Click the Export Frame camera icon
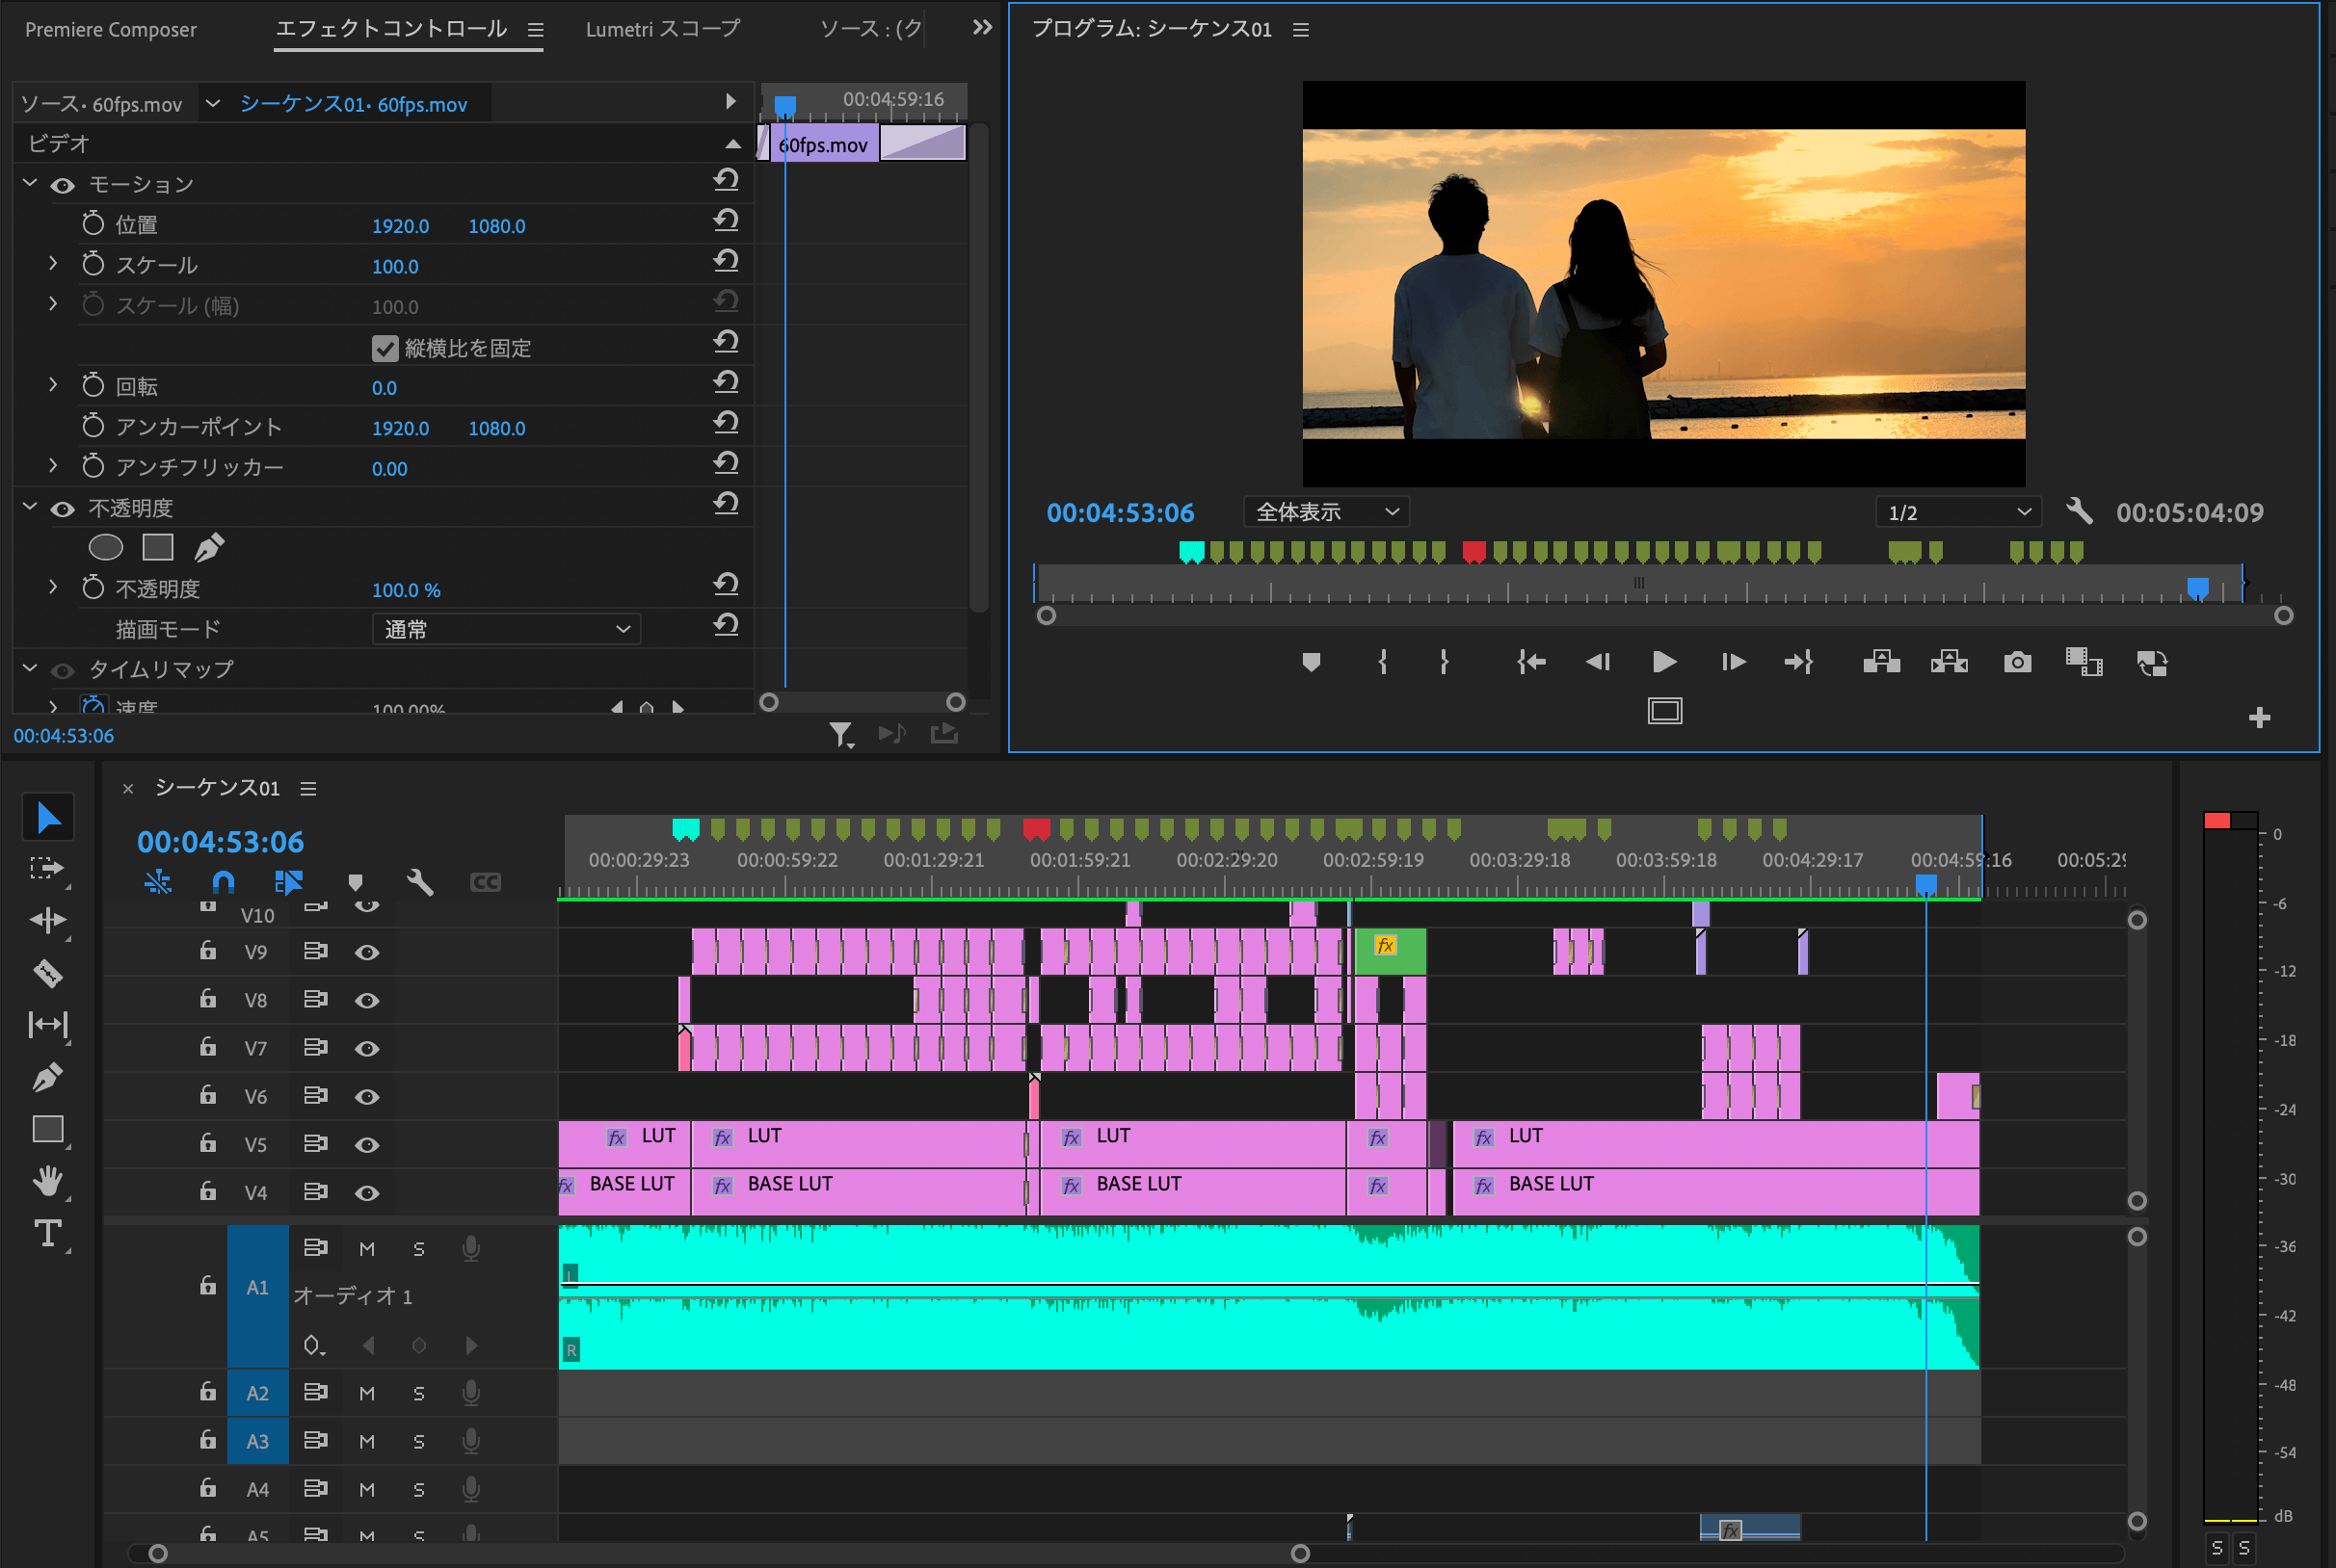Viewport: 2336px width, 1568px height. 2017,662
